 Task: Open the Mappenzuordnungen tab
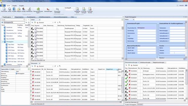pyautogui.click(x=159, y=62)
